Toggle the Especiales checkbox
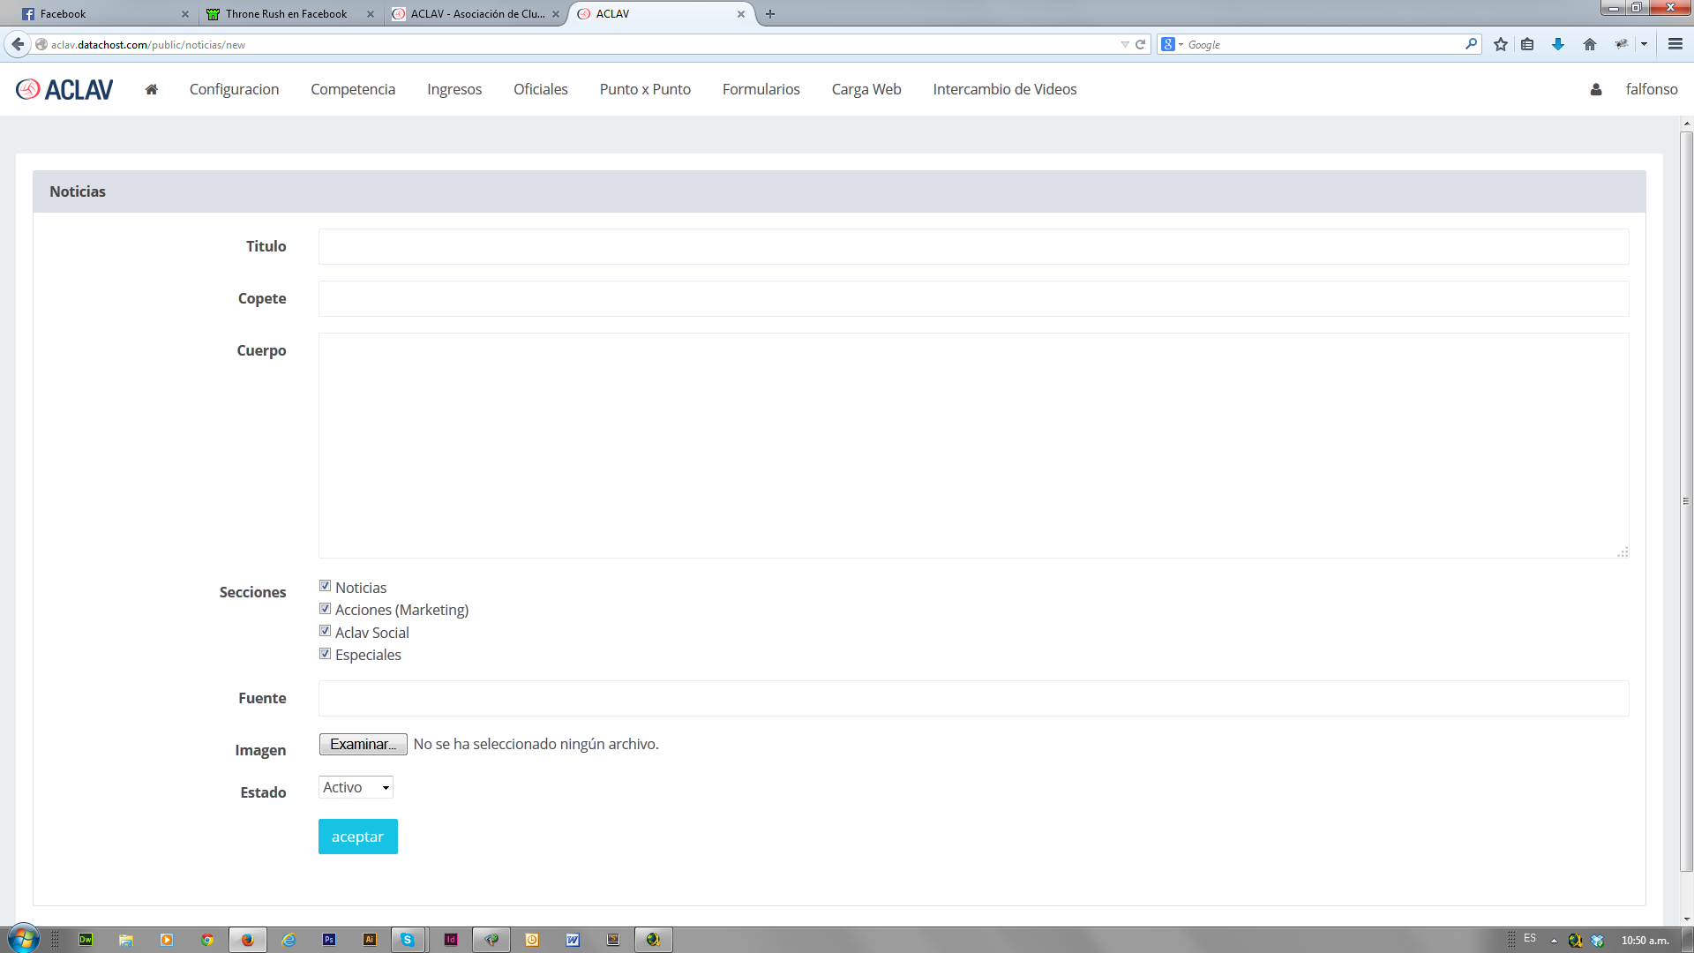This screenshot has width=1694, height=953. click(x=325, y=654)
